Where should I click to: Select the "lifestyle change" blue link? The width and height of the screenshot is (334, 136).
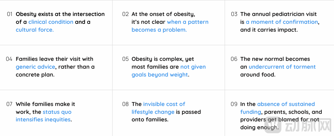[x=153, y=112]
